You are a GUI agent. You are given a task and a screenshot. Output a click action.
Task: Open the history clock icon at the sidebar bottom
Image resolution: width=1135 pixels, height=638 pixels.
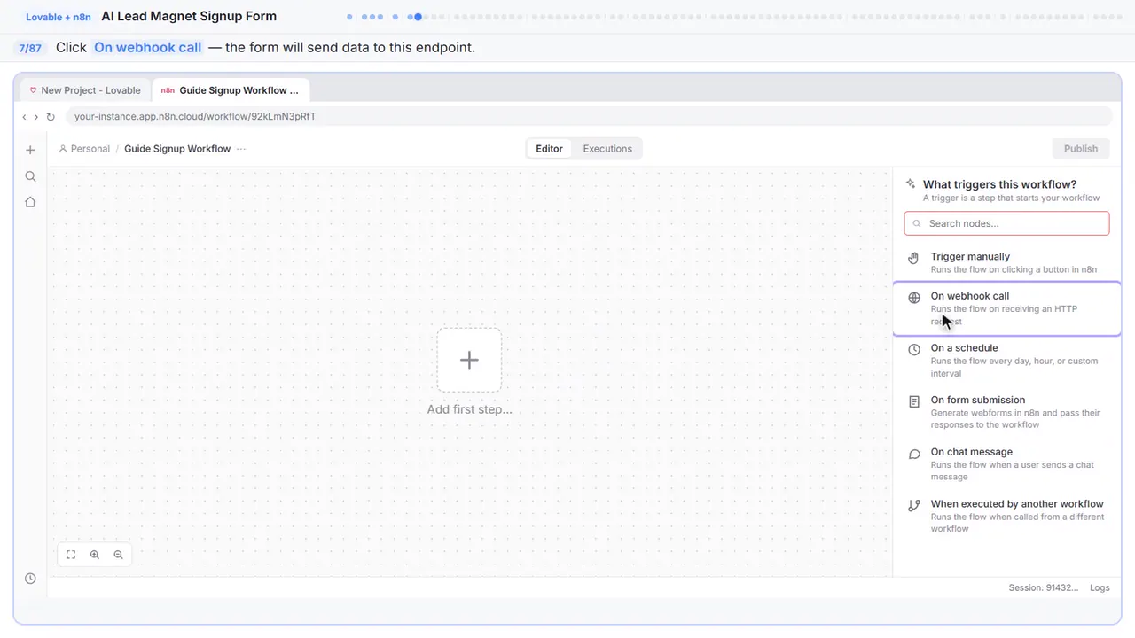[x=30, y=579]
